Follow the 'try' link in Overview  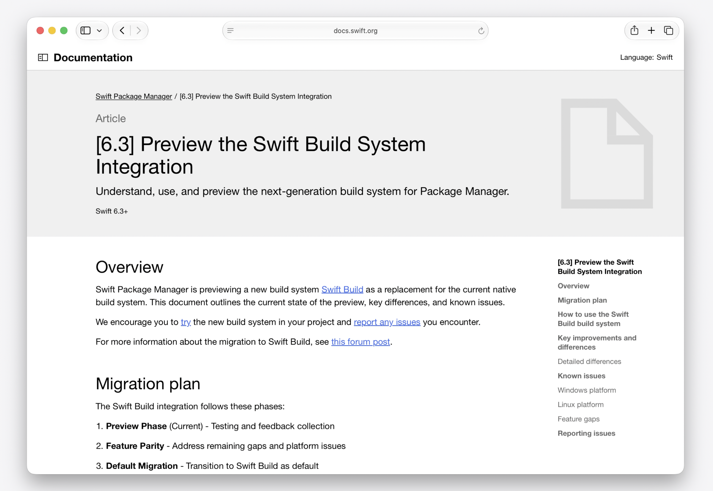coord(186,322)
